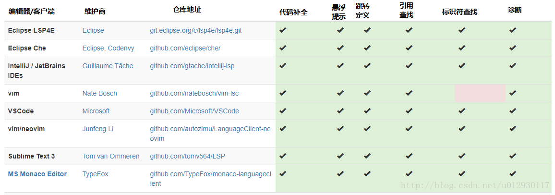Select the Eclipse LSP4E editor name

pos(31,30)
